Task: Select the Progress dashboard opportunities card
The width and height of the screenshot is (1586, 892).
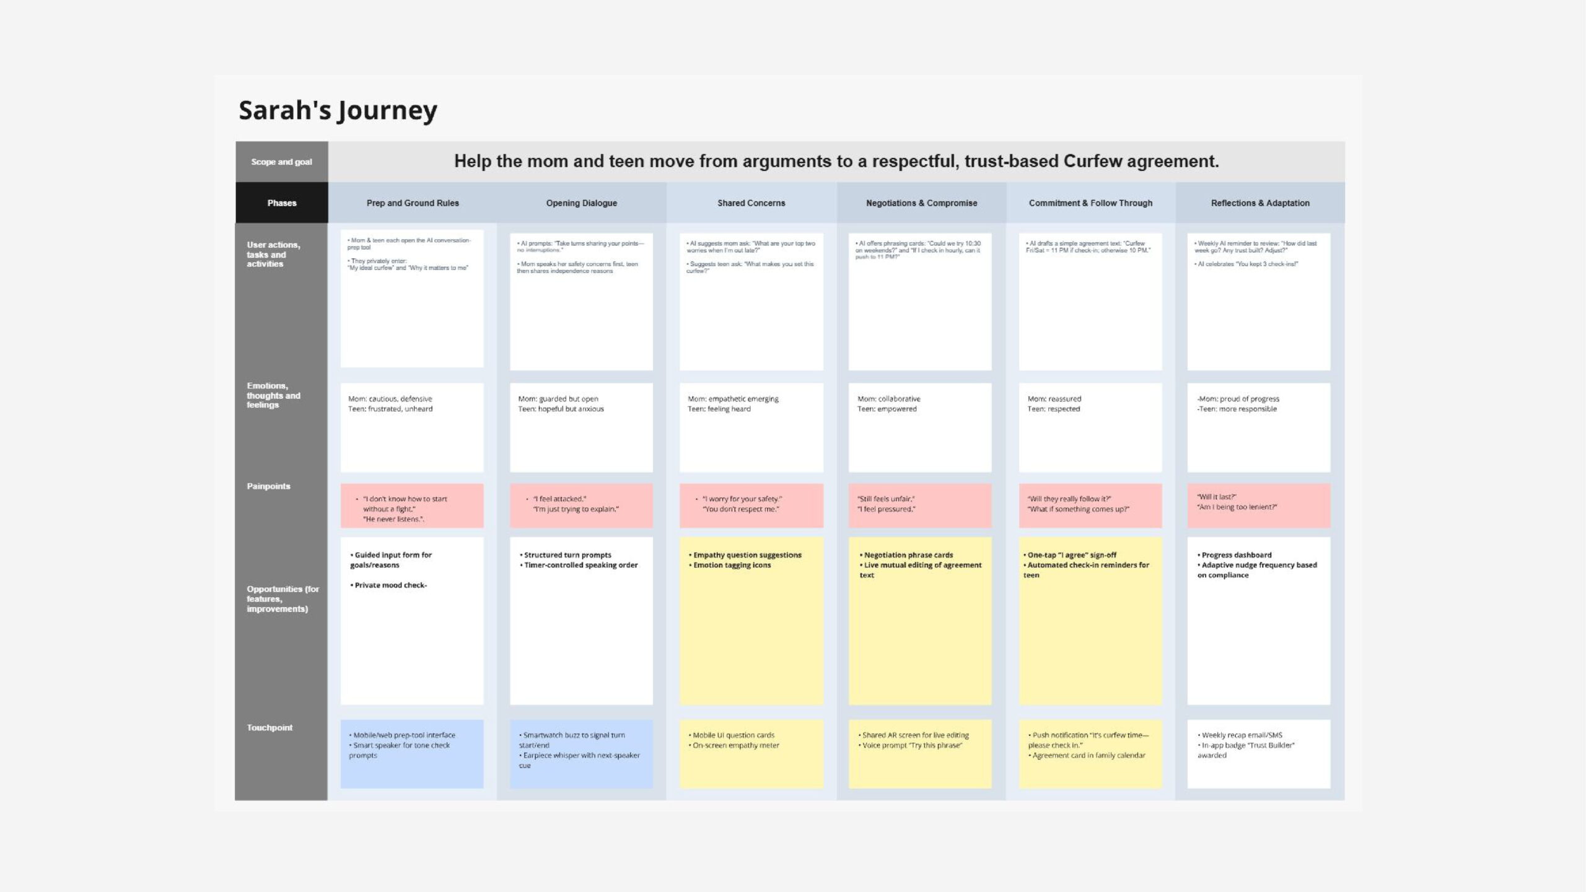Action: tap(1258, 621)
